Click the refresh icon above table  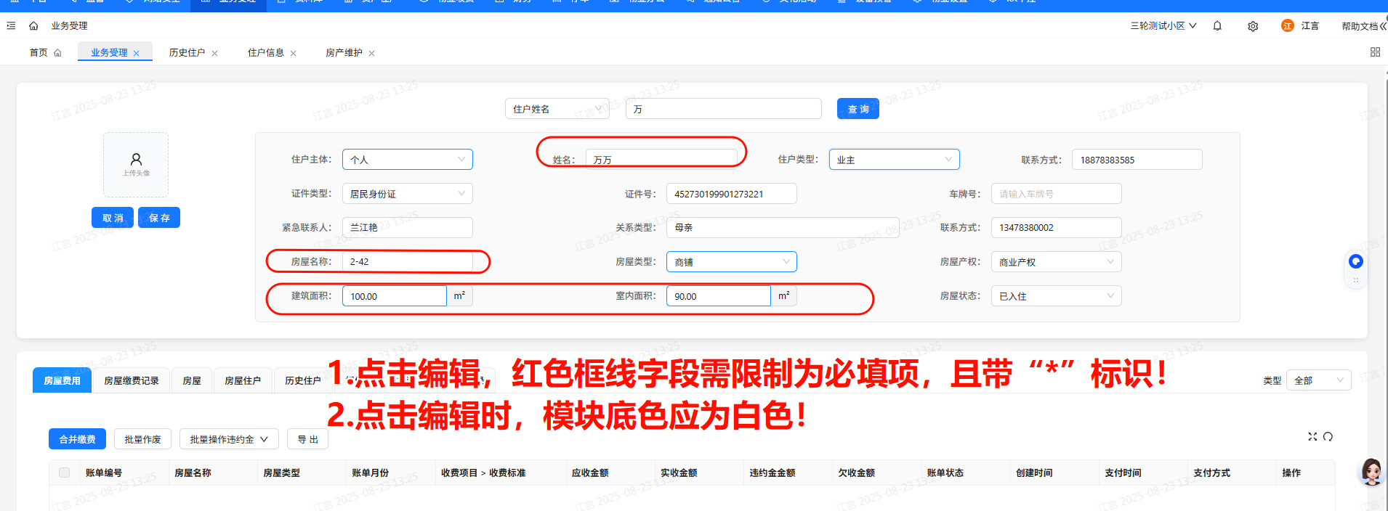point(1328,436)
